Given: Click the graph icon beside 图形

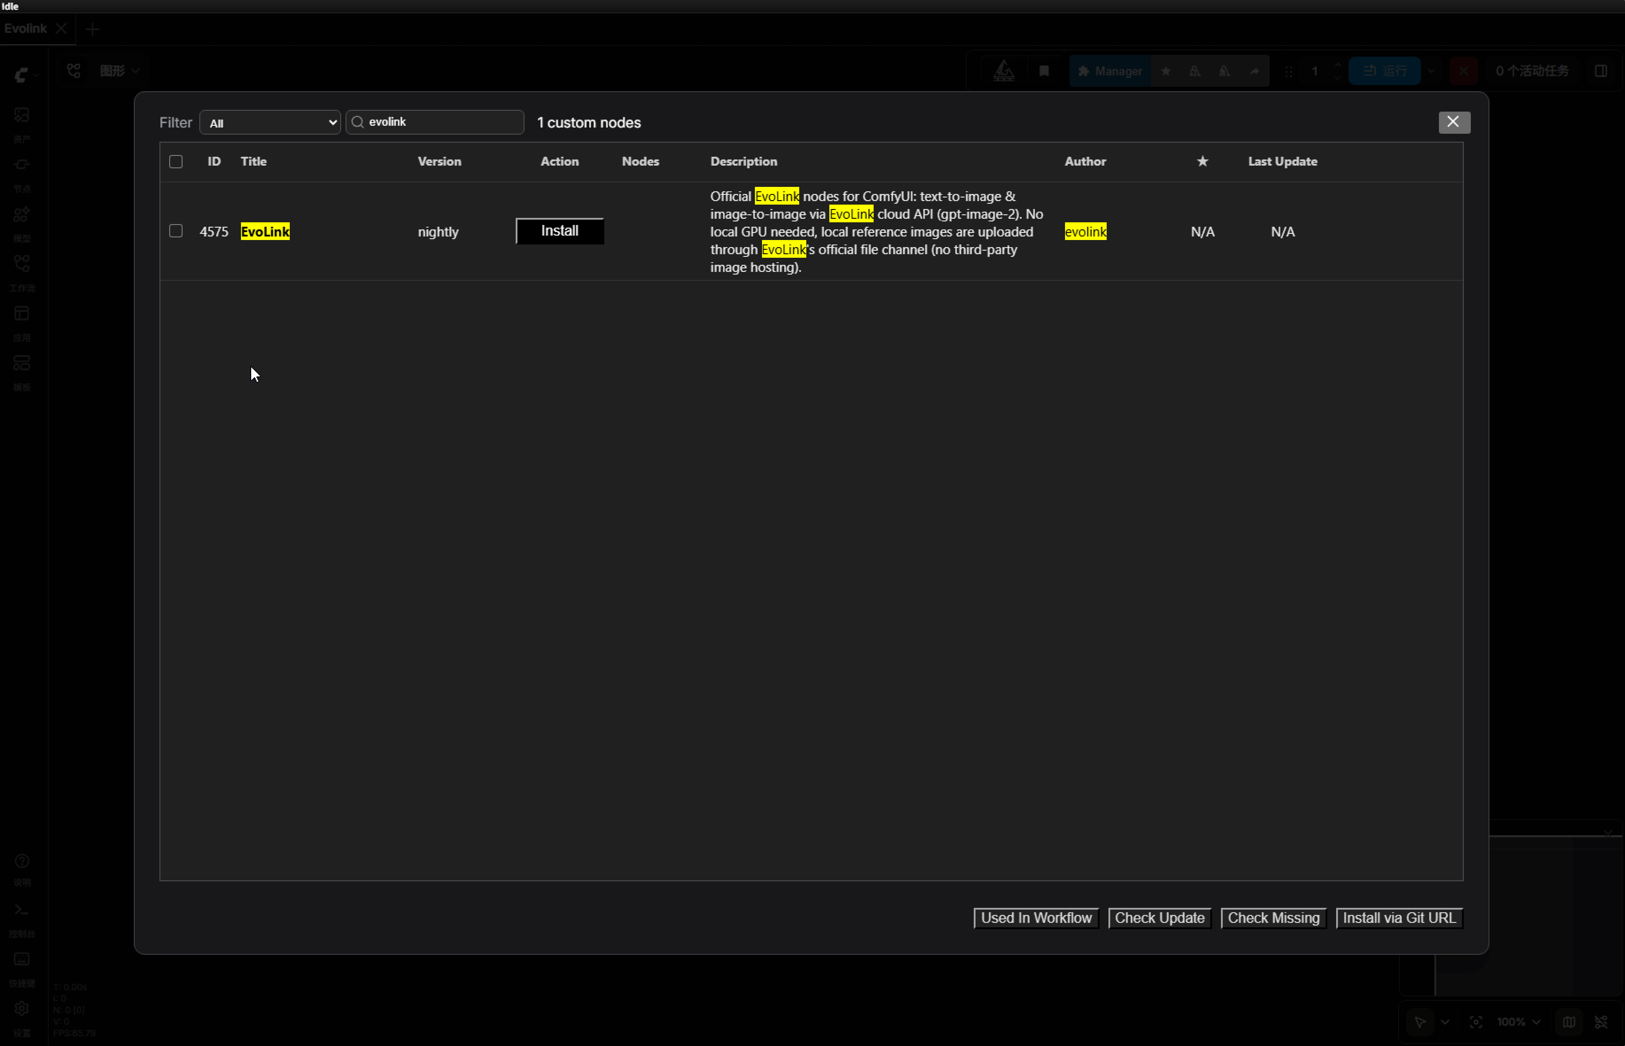Looking at the screenshot, I should [x=74, y=71].
